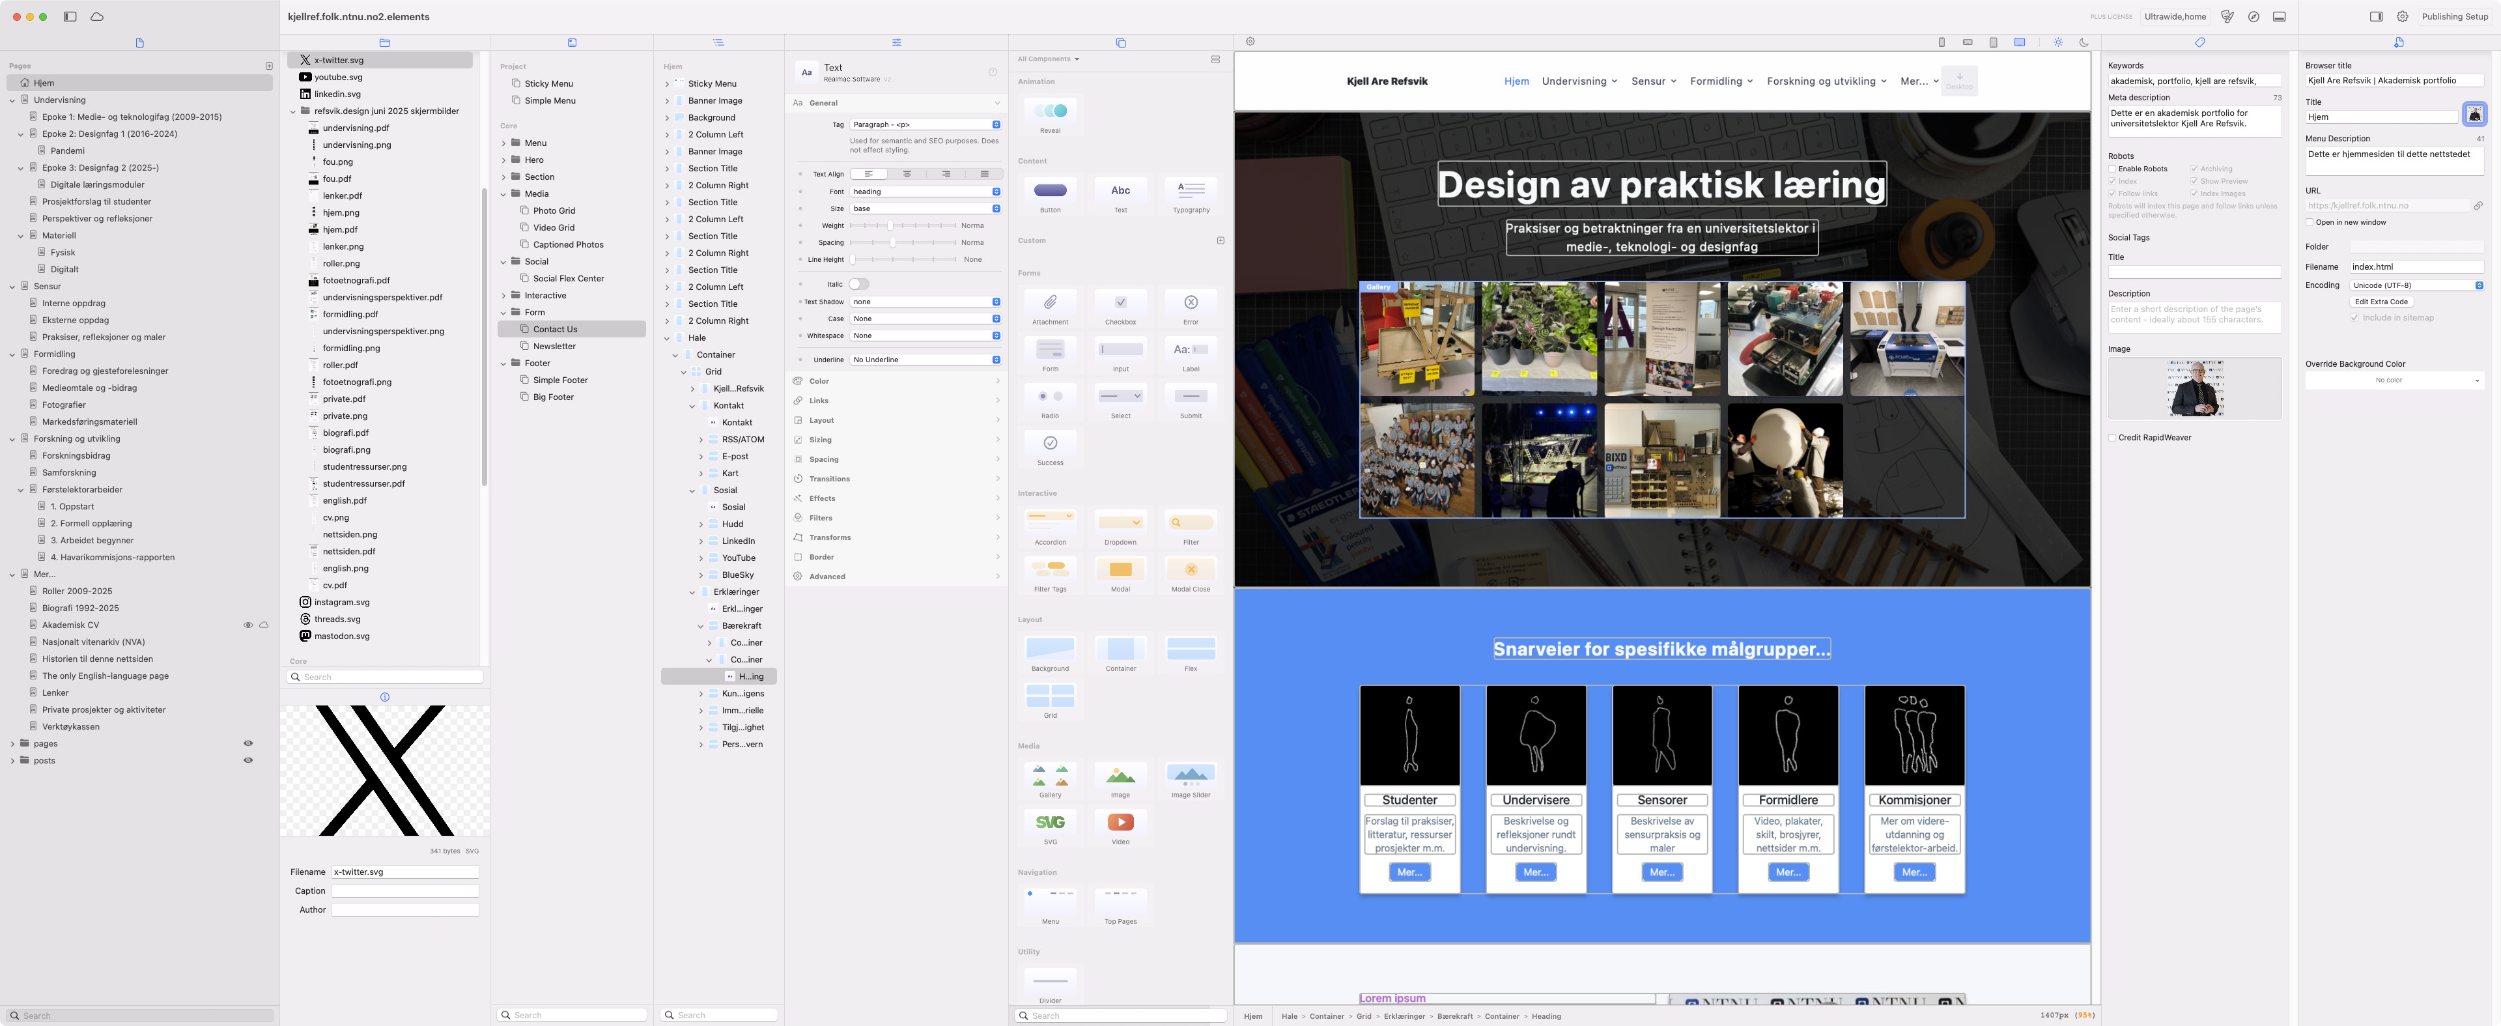Add the Accordion interactive component
Viewport: 2501px width, 1026px height.
tap(1051, 527)
